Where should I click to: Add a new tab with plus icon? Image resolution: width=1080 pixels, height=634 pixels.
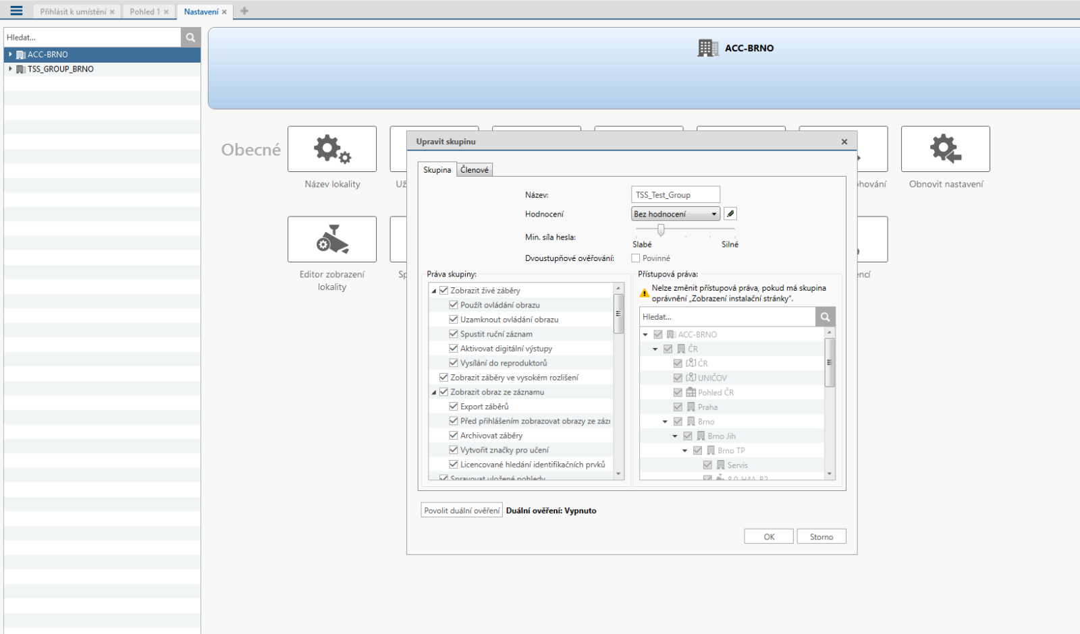point(244,11)
